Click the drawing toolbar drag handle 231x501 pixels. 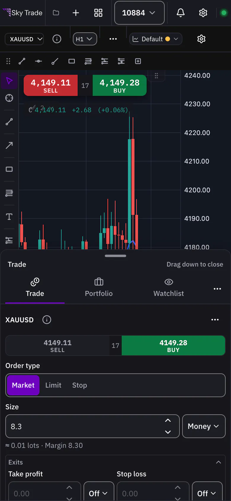(x=8, y=61)
